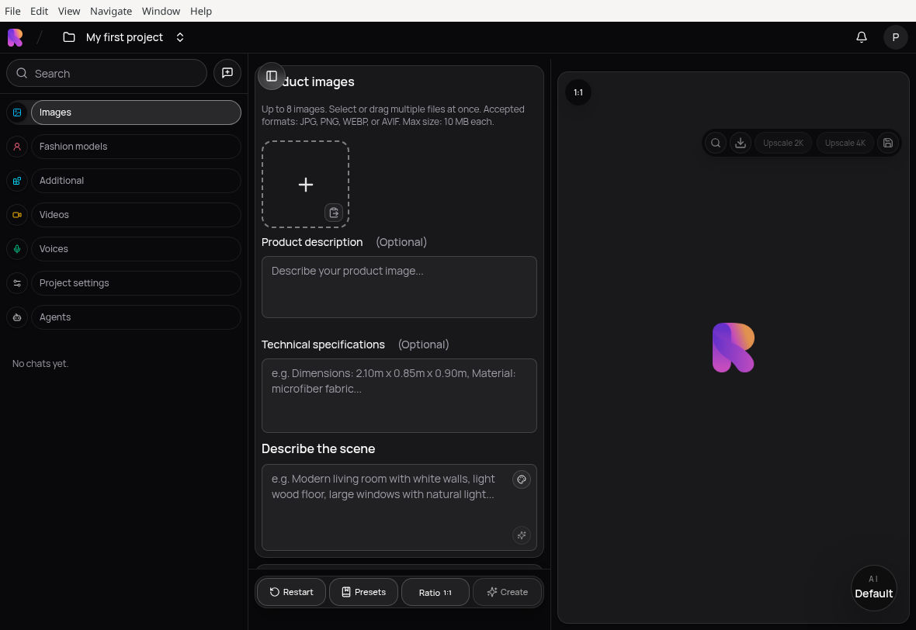The width and height of the screenshot is (916, 630).
Task: Go to Agents section
Action: (x=136, y=317)
